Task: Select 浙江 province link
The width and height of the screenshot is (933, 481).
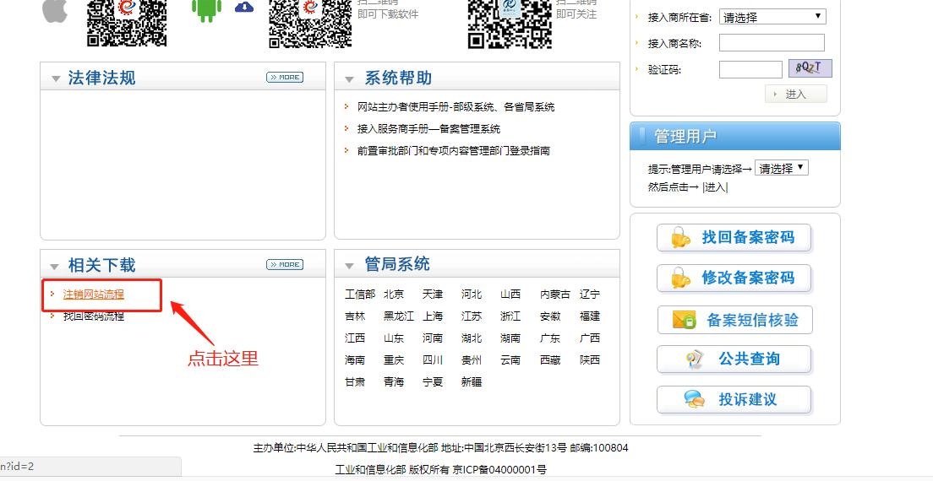Action: [510, 316]
